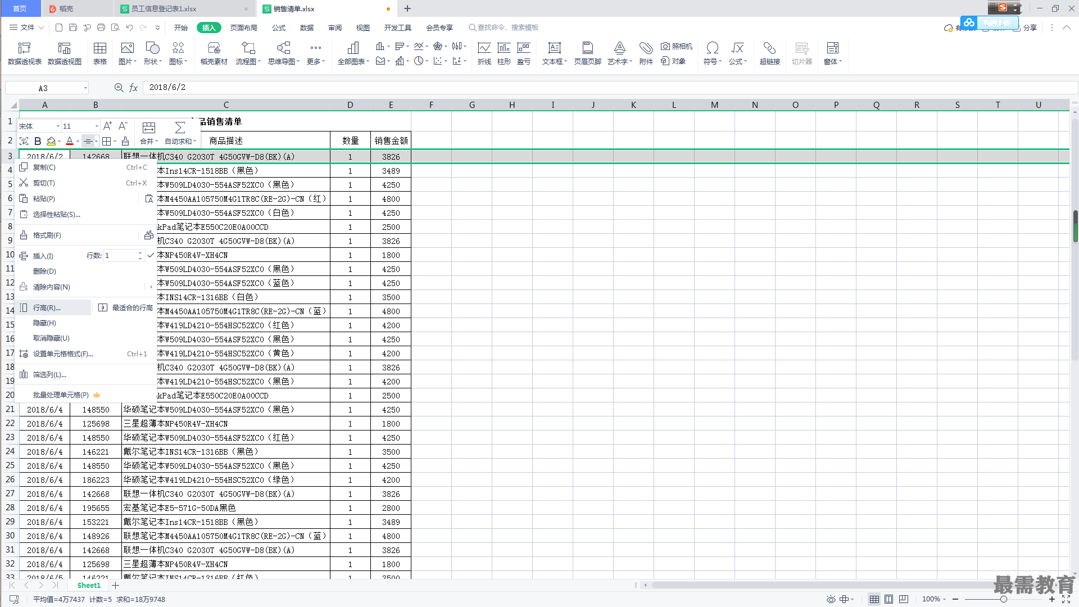This screenshot has height=607, width=1079.
Task: Expand the Name Box dropdown arrow
Action: coord(85,88)
